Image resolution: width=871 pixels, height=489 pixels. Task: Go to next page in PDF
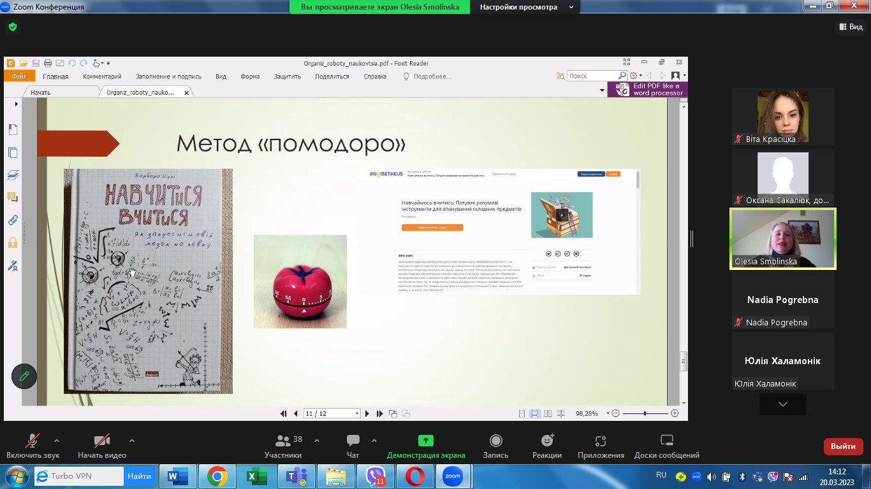tap(367, 414)
